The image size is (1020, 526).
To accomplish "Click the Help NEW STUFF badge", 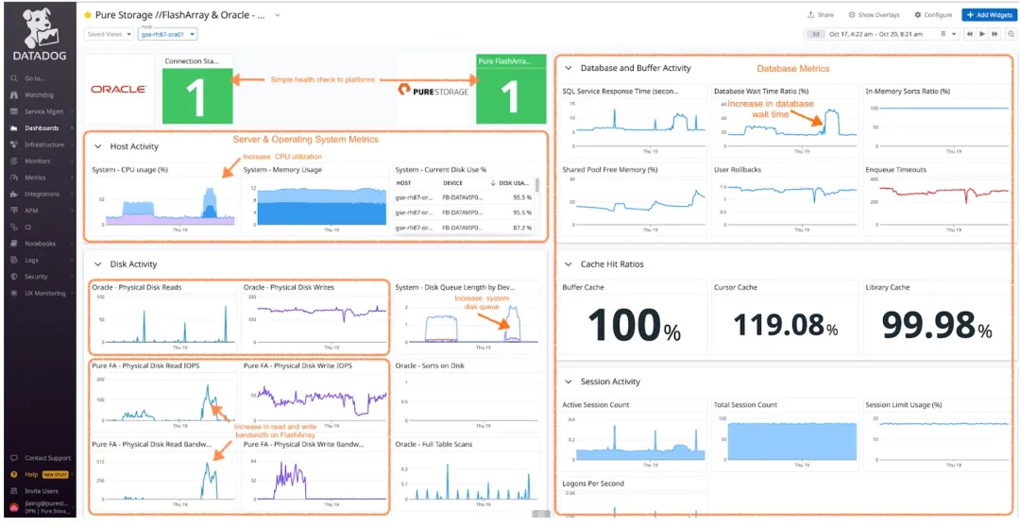I will coord(56,475).
